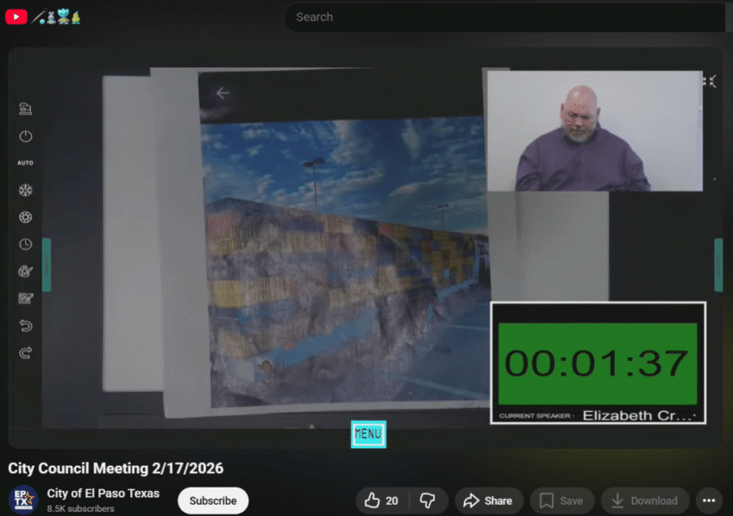Viewport: 733px width, 516px height.
Task: Select the paint palette icon
Action: (25, 271)
